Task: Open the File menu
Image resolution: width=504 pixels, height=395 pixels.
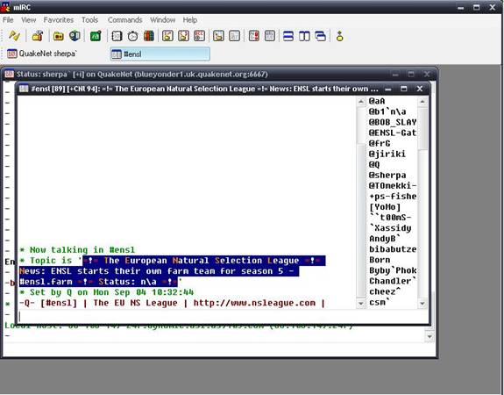Action: tap(8, 20)
